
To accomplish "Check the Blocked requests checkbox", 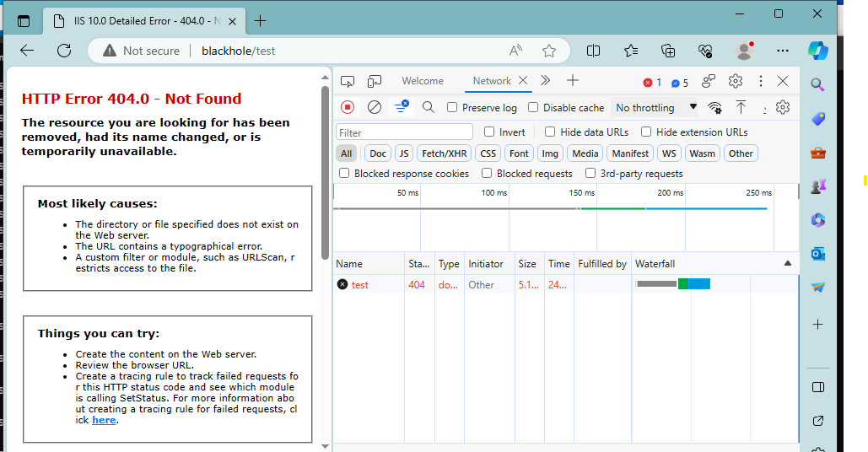I will [487, 173].
